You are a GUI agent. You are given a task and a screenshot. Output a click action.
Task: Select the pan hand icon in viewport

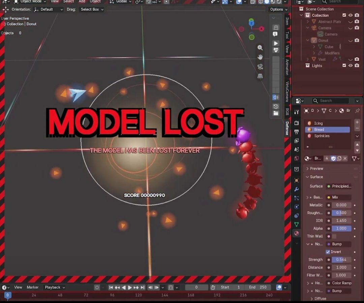[260, 57]
